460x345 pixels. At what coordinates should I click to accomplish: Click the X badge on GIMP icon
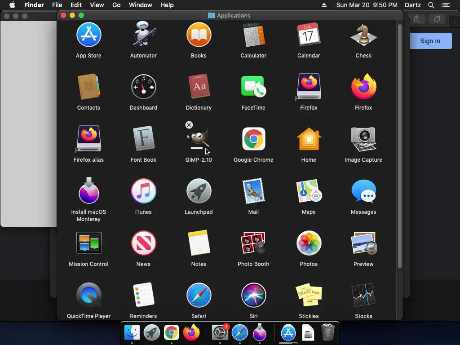pos(189,125)
